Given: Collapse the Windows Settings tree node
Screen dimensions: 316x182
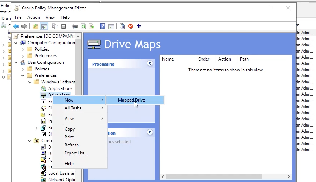Looking at the screenshot, I should 30,82.
